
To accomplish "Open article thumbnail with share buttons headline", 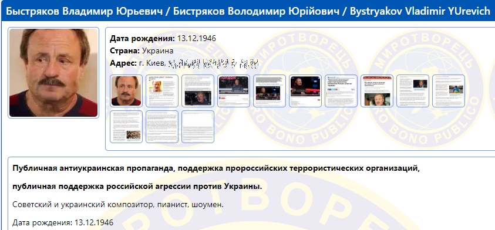I will (341, 91).
